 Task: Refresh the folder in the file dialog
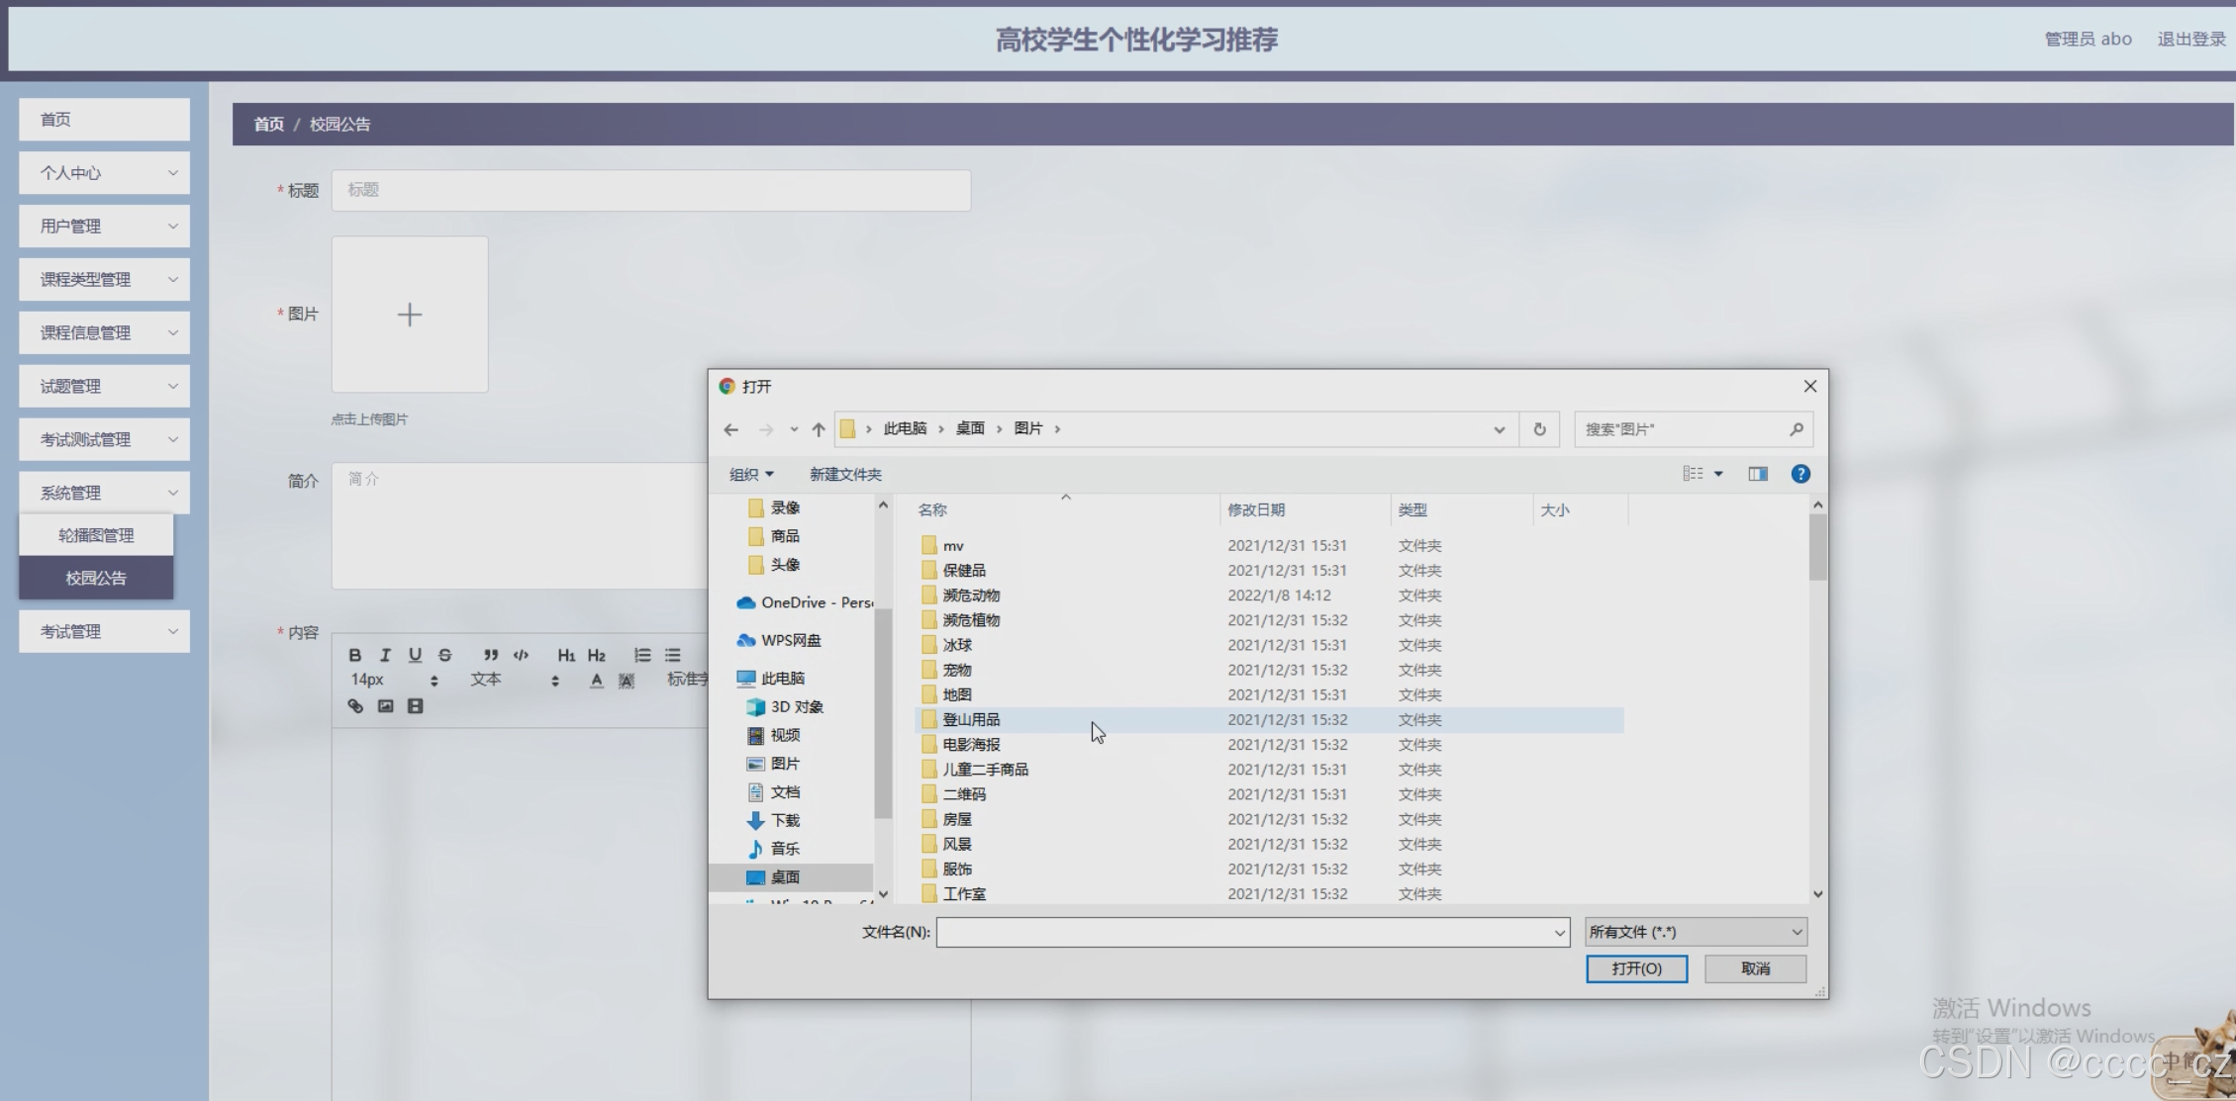coord(1539,429)
